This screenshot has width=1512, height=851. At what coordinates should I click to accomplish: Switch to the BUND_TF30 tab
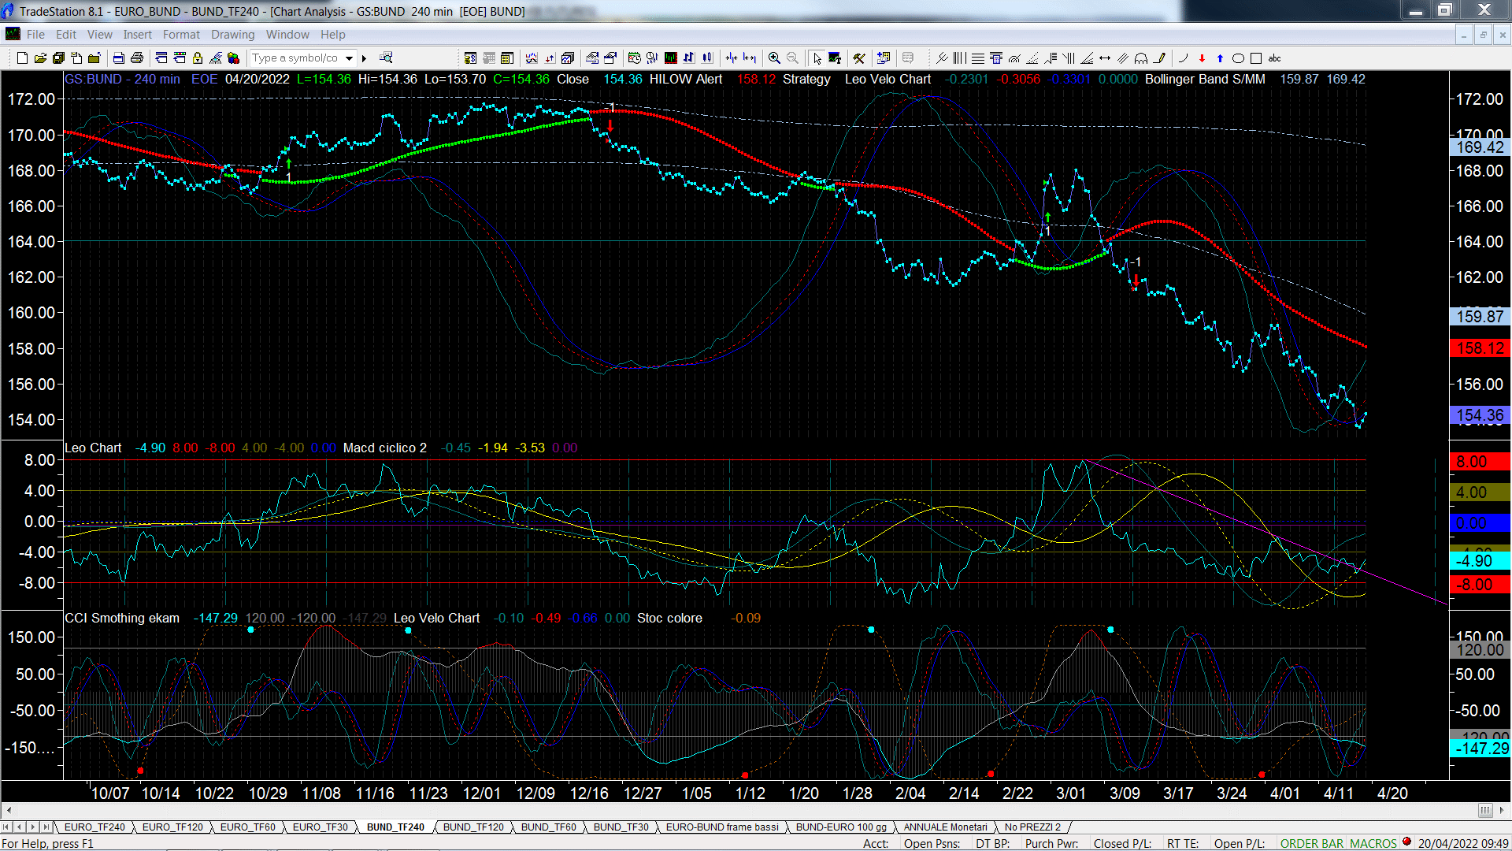tap(621, 827)
